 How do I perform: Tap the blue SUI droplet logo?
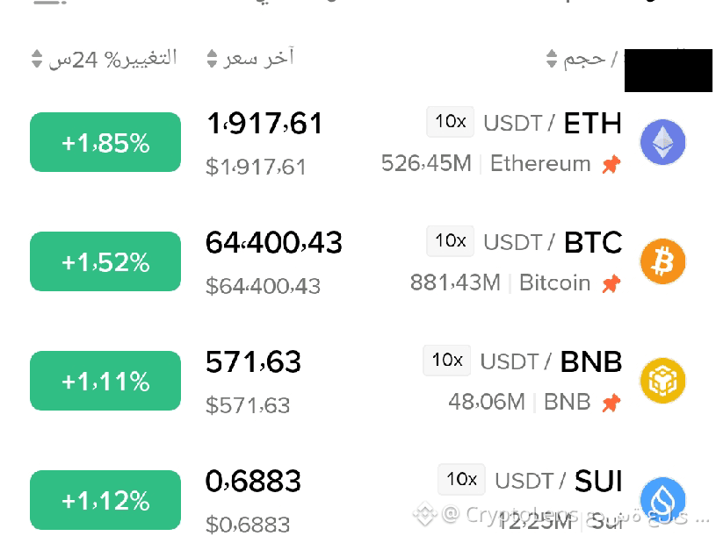(x=662, y=500)
